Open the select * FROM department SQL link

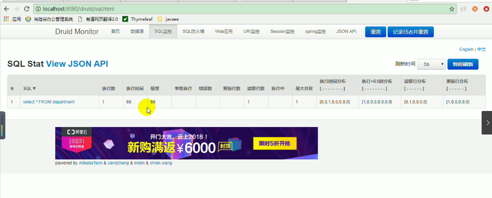pos(49,102)
